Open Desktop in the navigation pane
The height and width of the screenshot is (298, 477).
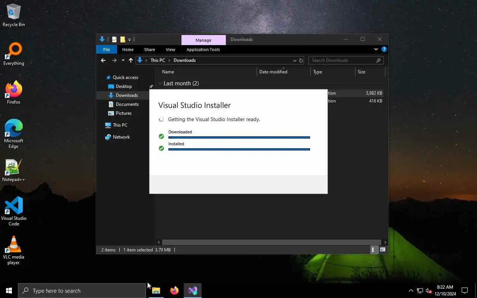(x=124, y=86)
